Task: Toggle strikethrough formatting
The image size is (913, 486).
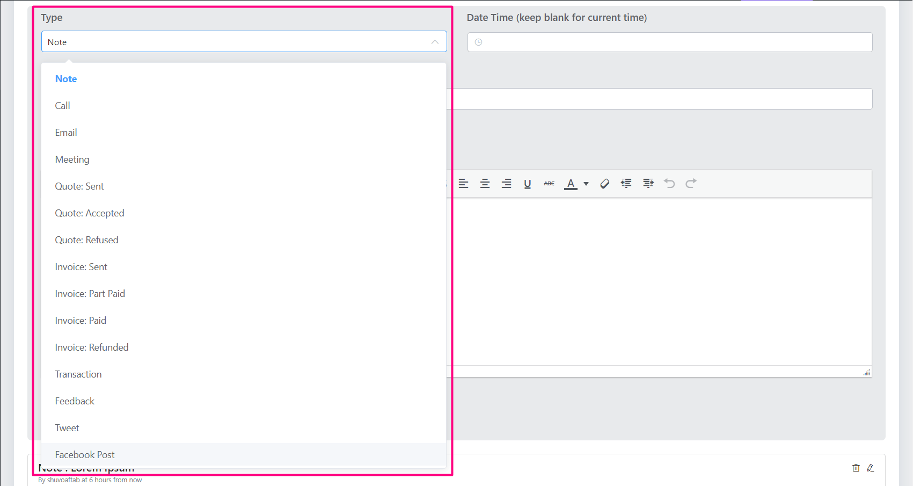Action: point(549,184)
